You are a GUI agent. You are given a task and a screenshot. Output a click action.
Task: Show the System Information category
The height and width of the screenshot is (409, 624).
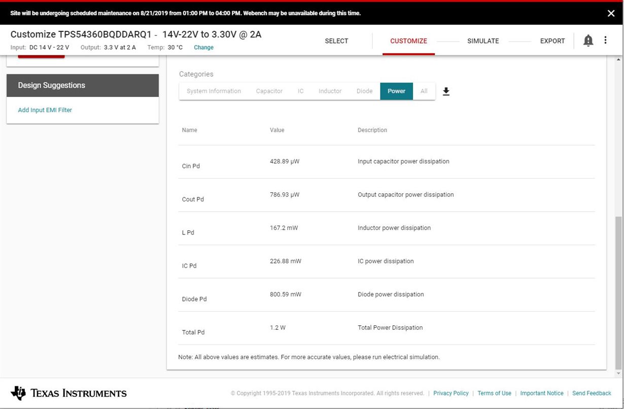tap(214, 91)
